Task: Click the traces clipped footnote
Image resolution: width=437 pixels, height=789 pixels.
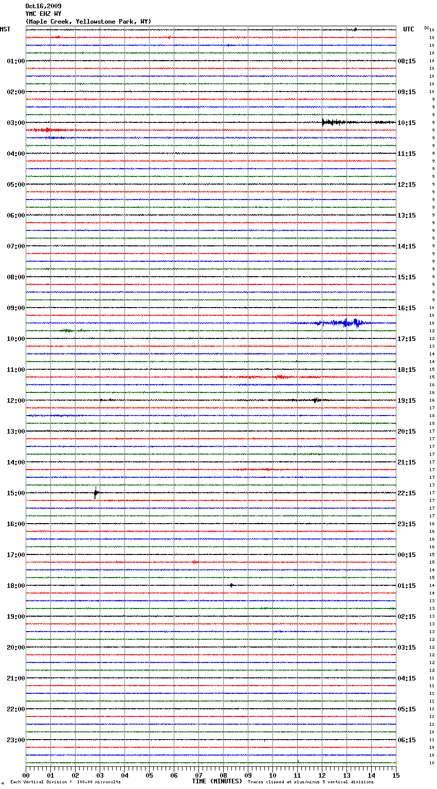Action: click(311, 782)
